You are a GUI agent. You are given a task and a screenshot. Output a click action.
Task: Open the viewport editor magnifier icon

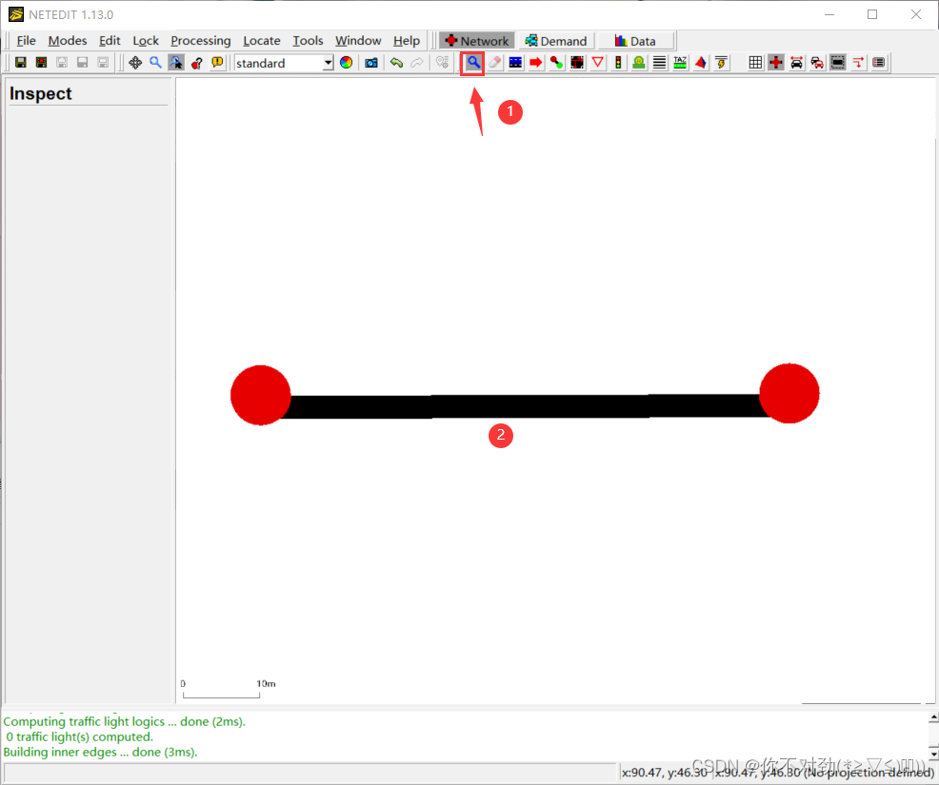(x=155, y=62)
